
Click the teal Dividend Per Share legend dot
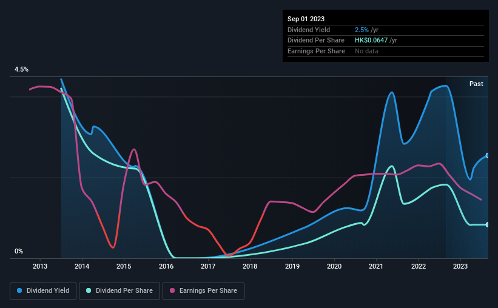coord(89,290)
